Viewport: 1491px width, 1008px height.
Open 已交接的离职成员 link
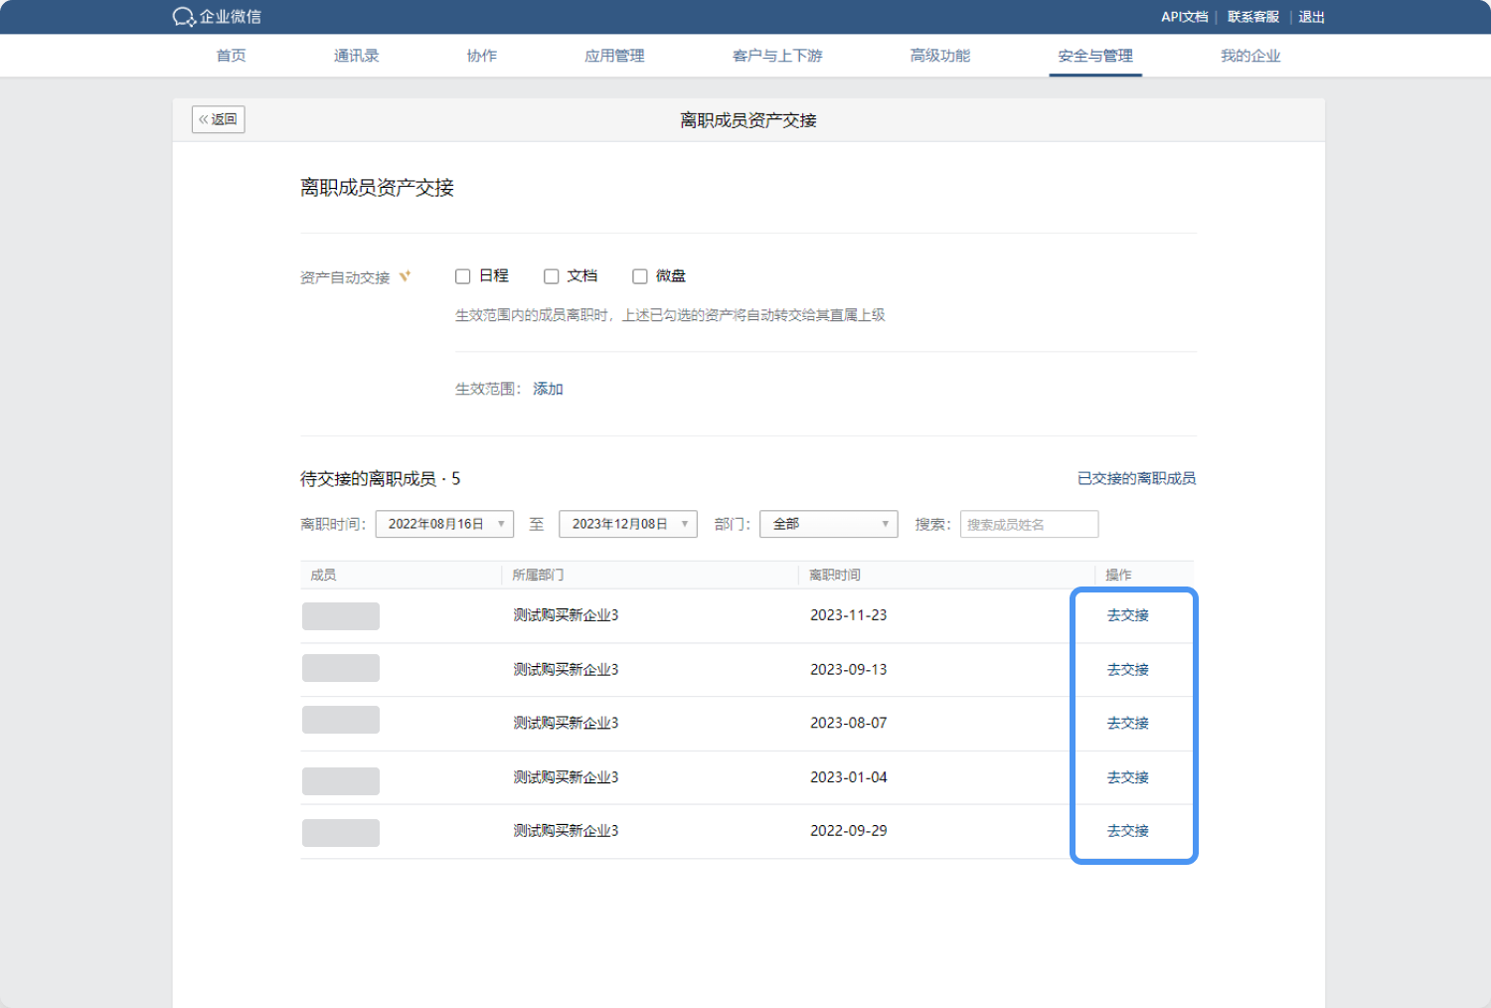click(1136, 479)
